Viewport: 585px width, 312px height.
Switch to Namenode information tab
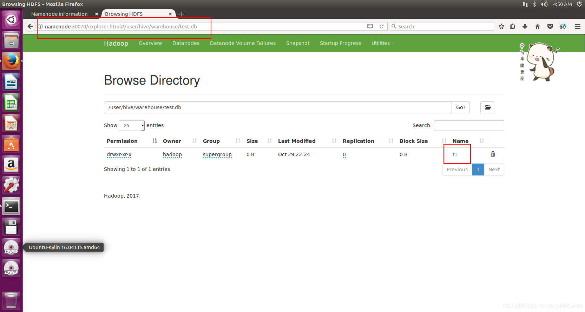[59, 14]
